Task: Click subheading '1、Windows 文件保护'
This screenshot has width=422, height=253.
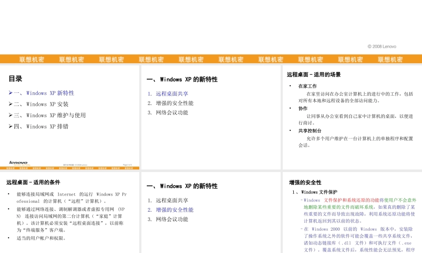Action: click(x=315, y=192)
